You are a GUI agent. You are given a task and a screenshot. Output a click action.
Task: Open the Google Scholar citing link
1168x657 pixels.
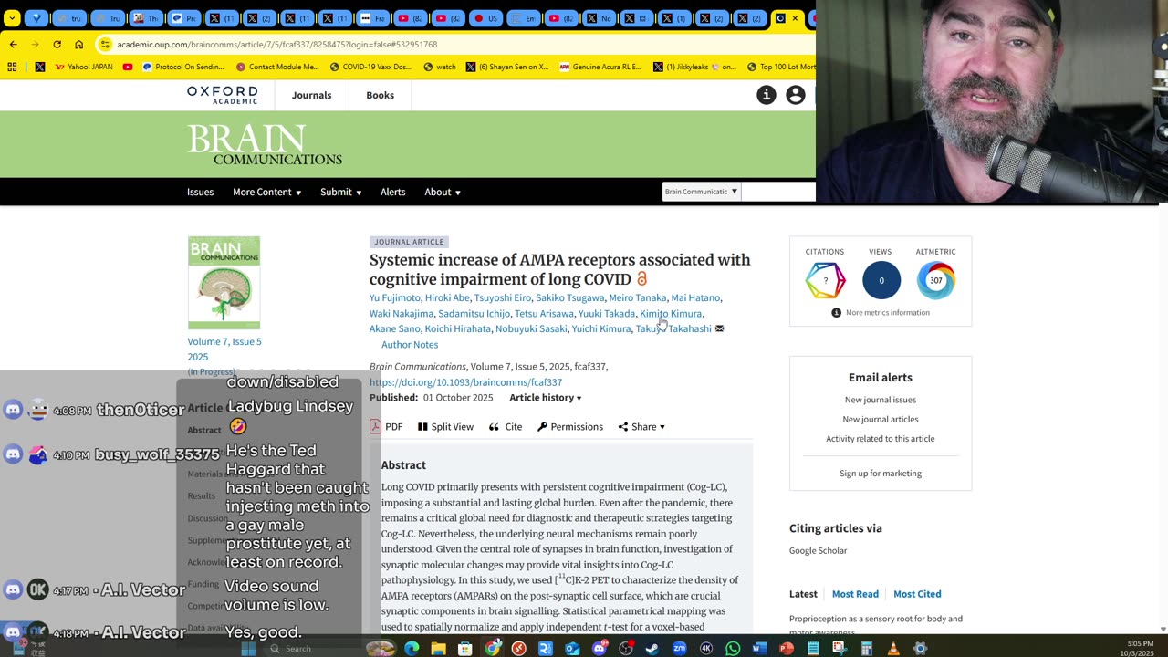pos(818,550)
